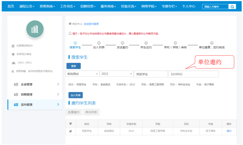243x145 pixels.
Task: Click step 2 circle 加入列表
Action: pos(99,43)
